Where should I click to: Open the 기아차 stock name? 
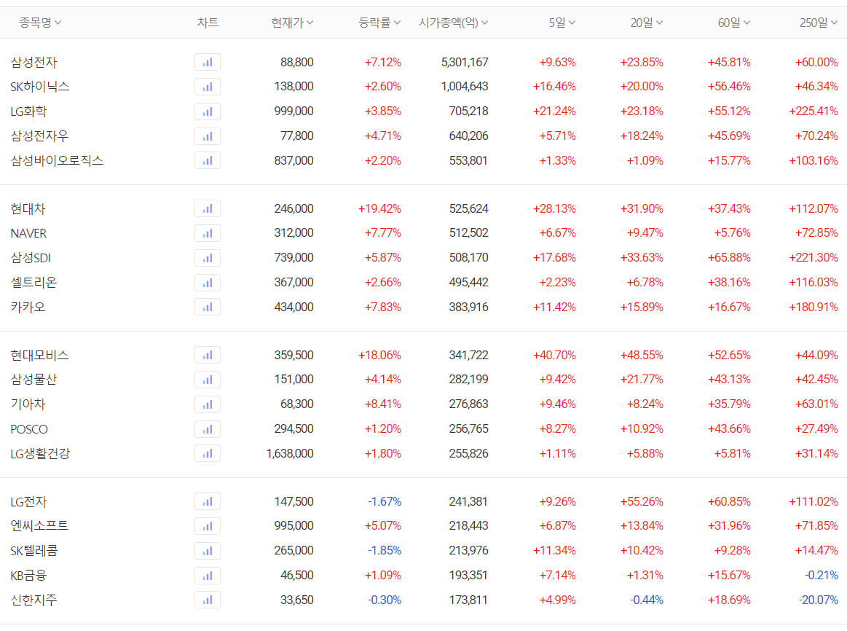[x=28, y=404]
